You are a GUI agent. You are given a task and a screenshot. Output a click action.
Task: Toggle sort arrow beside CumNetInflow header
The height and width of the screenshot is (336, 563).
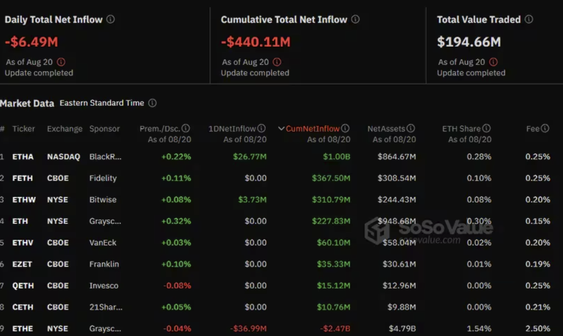point(281,129)
